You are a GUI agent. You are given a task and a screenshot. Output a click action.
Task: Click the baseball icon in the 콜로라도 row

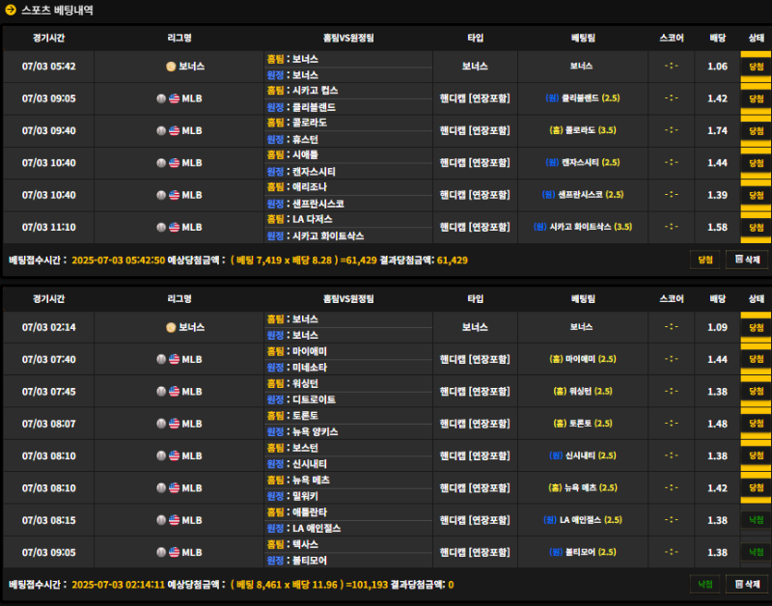point(161,130)
